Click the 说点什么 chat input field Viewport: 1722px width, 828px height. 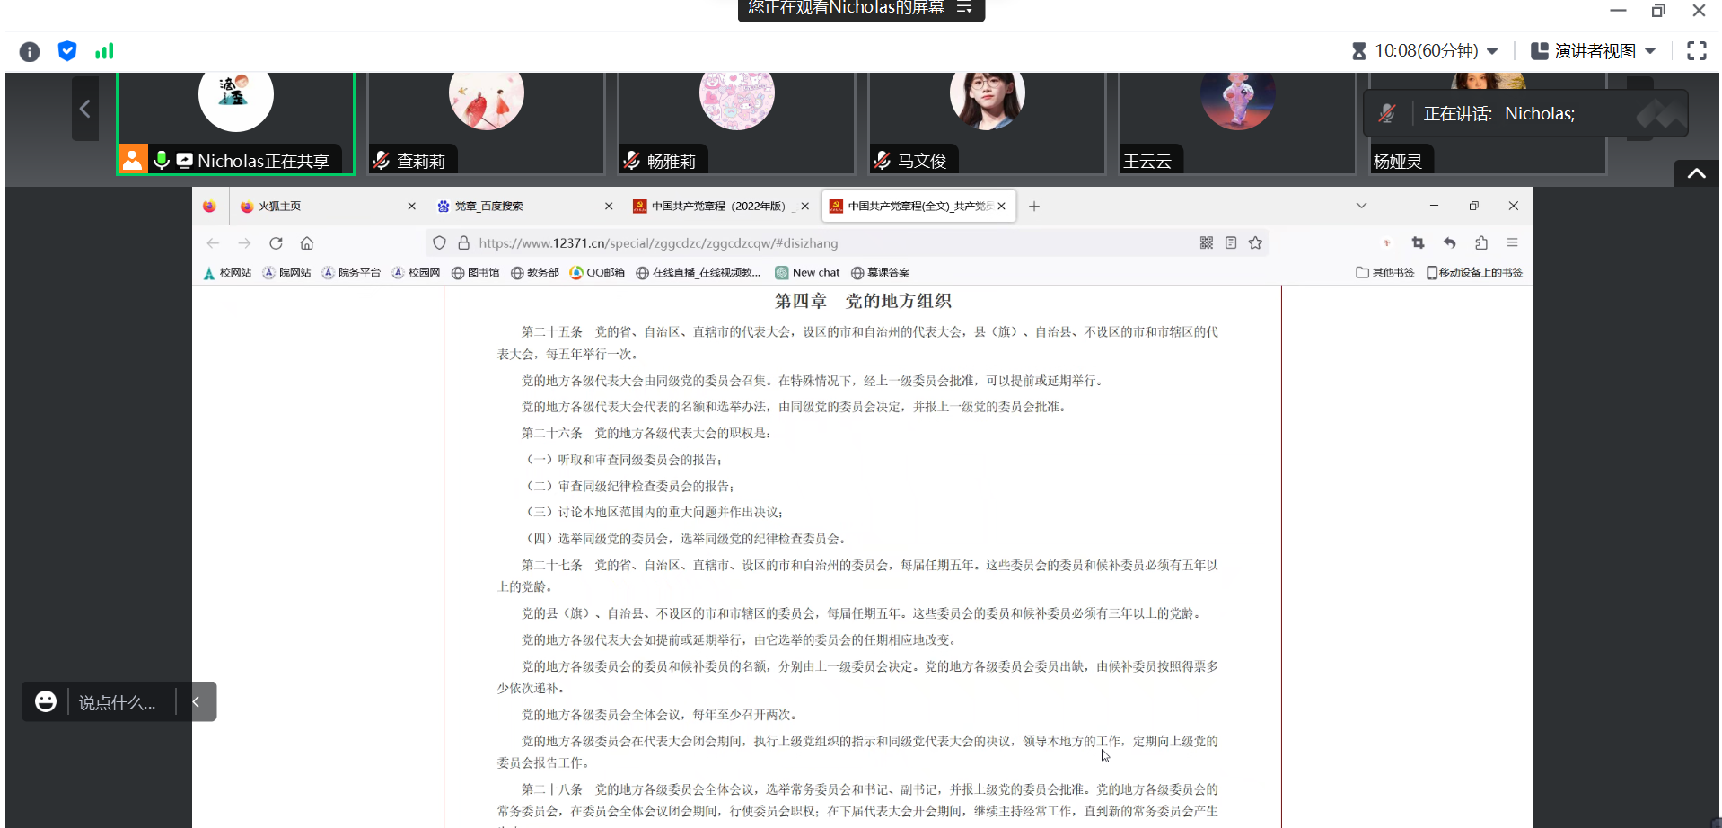coord(118,702)
